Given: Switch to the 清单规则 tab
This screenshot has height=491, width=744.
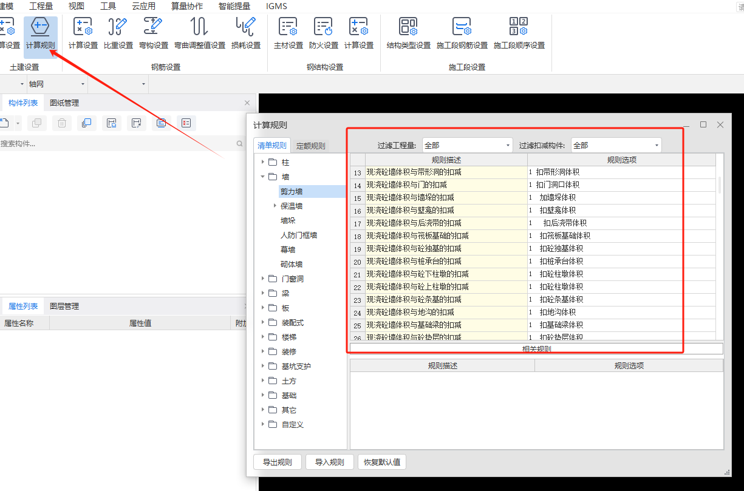Looking at the screenshot, I should 272,145.
